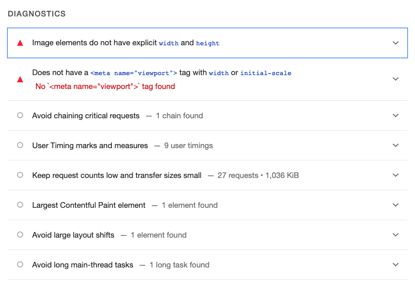Click circle icon beside User Timing marks
This screenshot has width=415, height=287.
point(20,145)
